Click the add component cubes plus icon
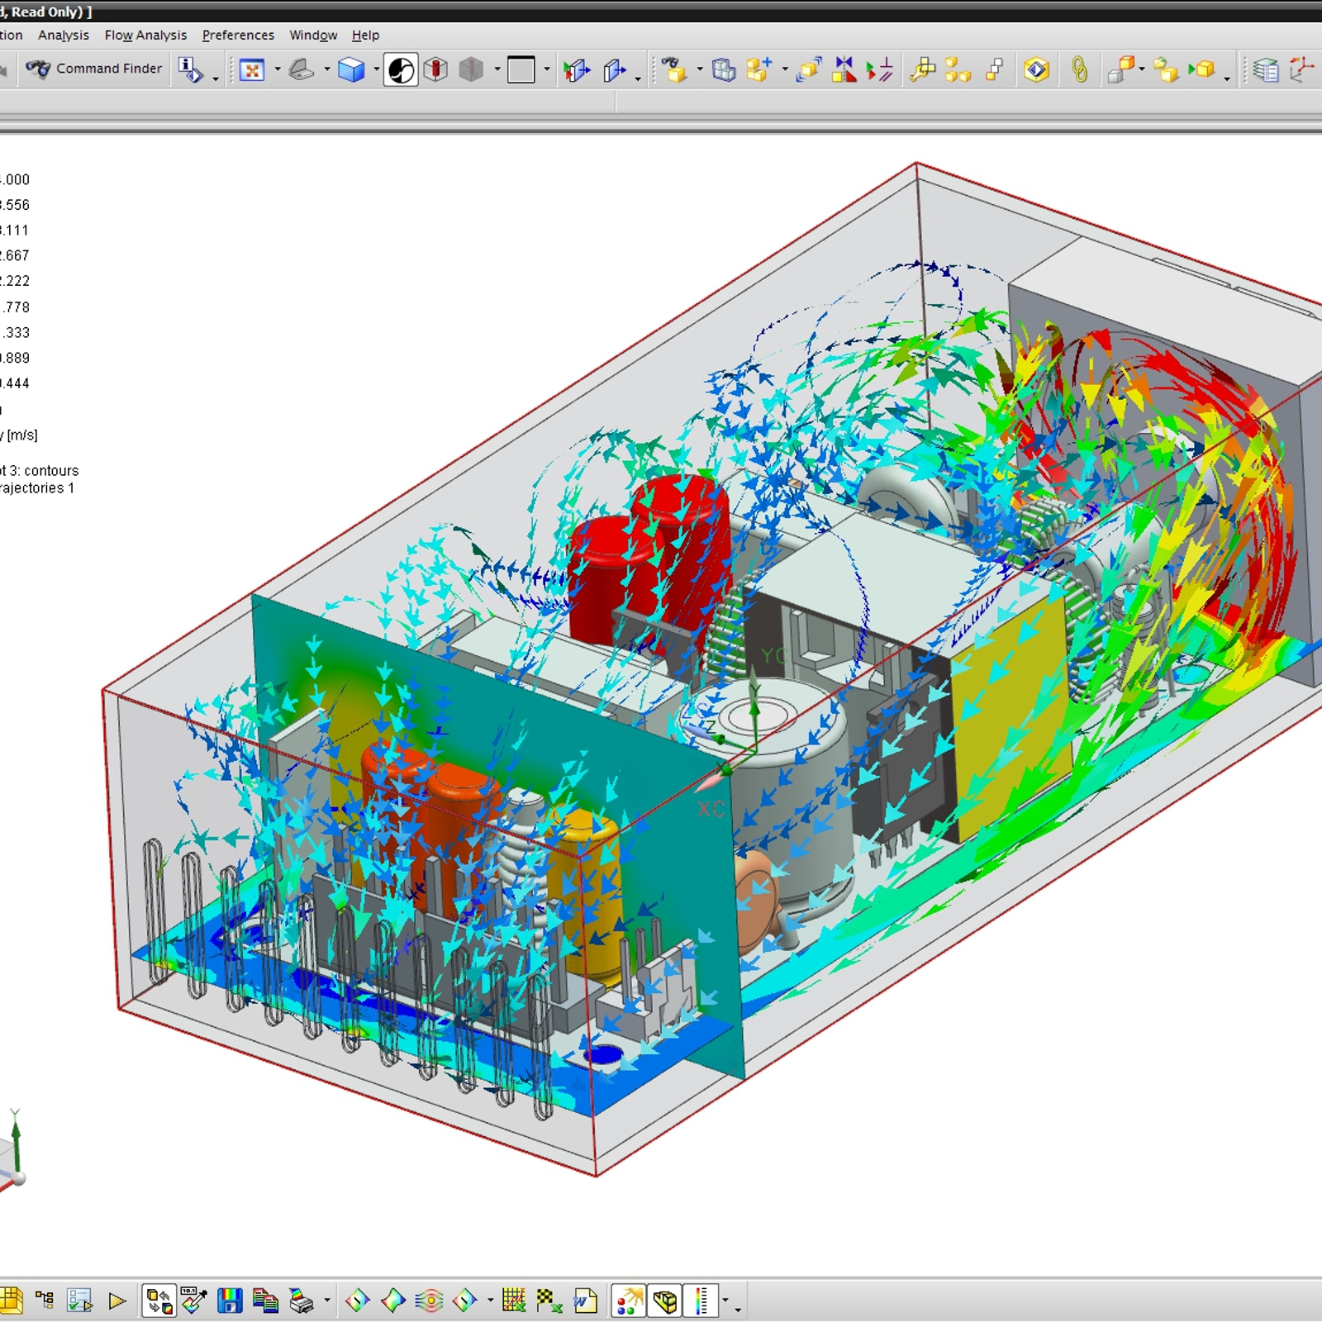1322x1322 pixels. click(758, 70)
